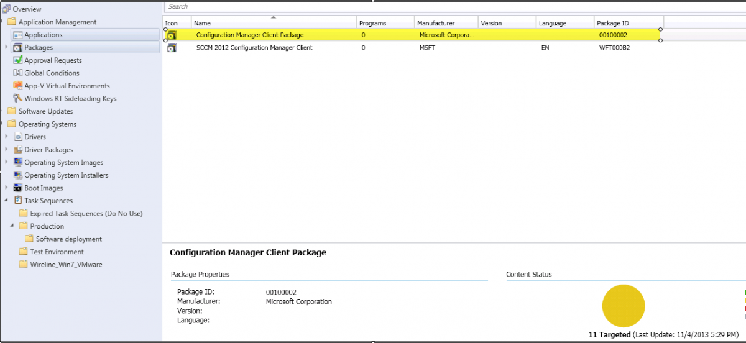Select the SCCM 2012 Configuration Manager Client name
Screen dimensions: 746x343
[254, 48]
